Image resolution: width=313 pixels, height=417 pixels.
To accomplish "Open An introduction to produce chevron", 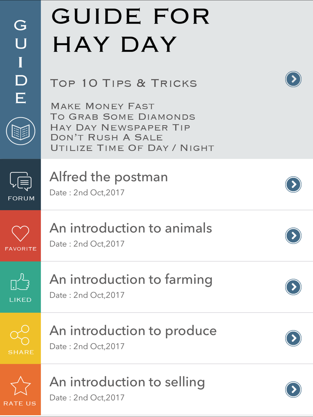I will coord(293,338).
